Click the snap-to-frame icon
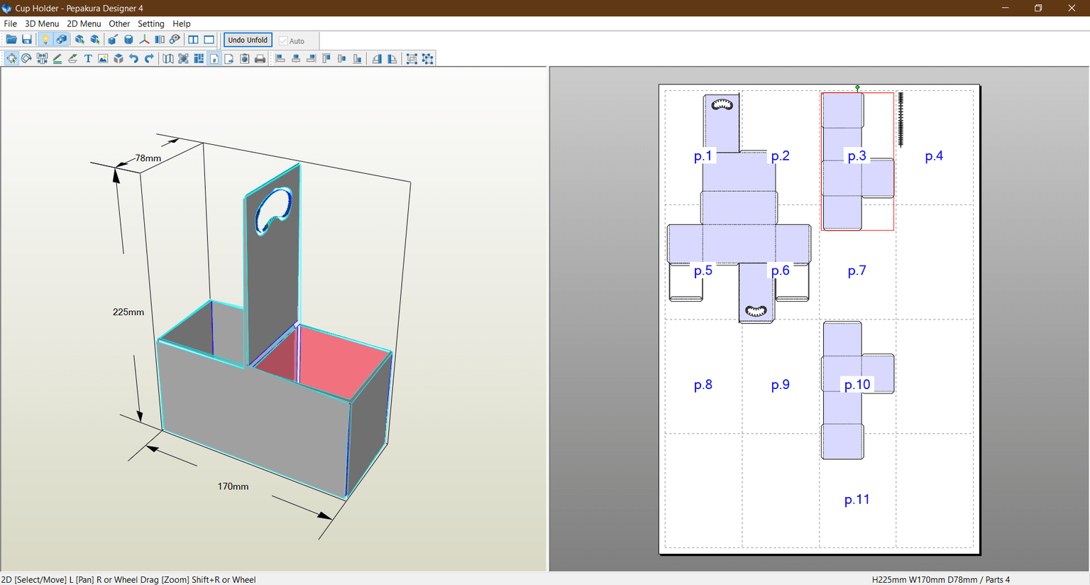1090x585 pixels. (183, 59)
